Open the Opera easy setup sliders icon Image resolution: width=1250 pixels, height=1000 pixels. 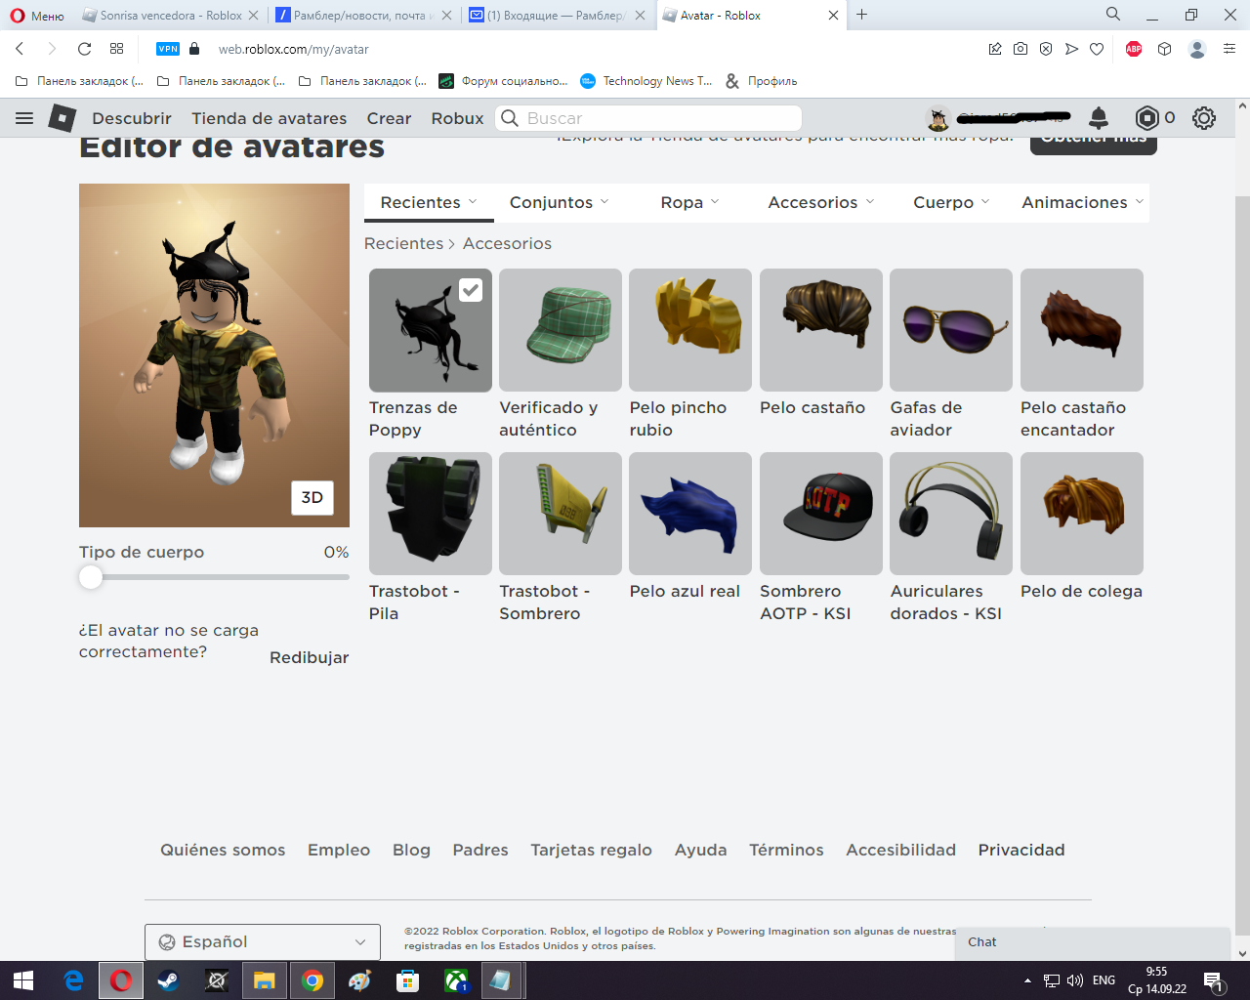(1229, 49)
